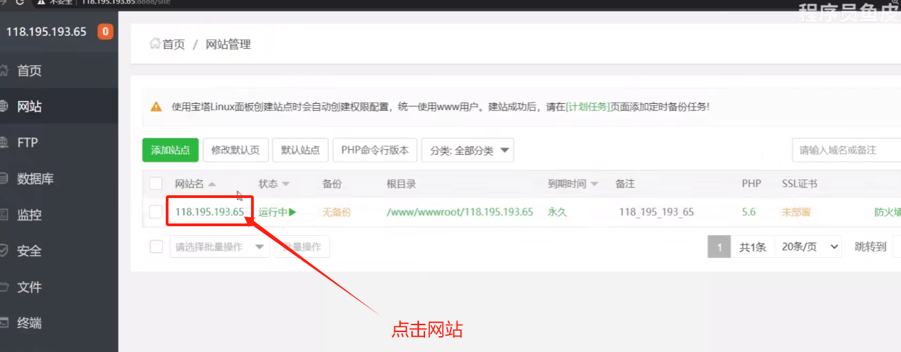901x352 pixels.
Task: Open the 20条/页 page size dropdown
Action: tap(808, 247)
